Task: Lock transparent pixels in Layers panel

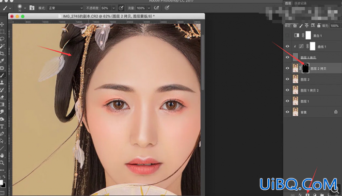Action: pos(295,26)
